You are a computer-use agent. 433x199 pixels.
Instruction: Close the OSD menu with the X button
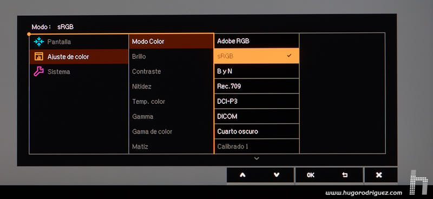[x=379, y=175]
